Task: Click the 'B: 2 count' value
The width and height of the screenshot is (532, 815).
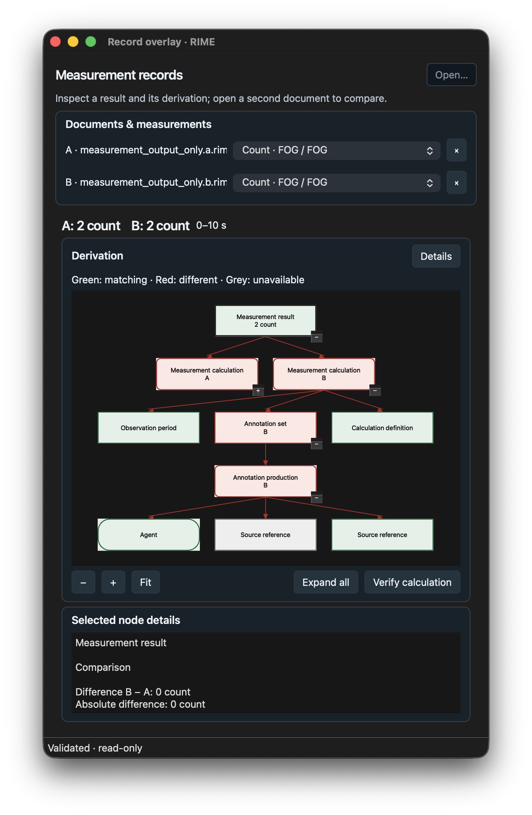Action: pyautogui.click(x=160, y=226)
